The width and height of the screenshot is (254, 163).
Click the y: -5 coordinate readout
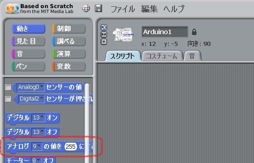(x=171, y=44)
